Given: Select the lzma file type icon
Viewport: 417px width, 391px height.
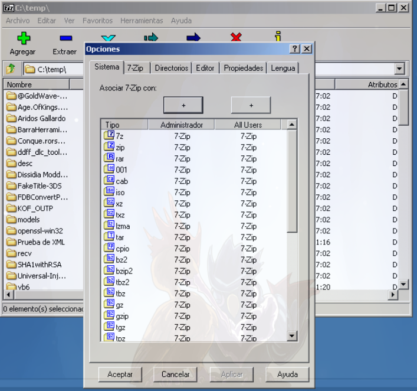Looking at the screenshot, I should pyautogui.click(x=109, y=226).
